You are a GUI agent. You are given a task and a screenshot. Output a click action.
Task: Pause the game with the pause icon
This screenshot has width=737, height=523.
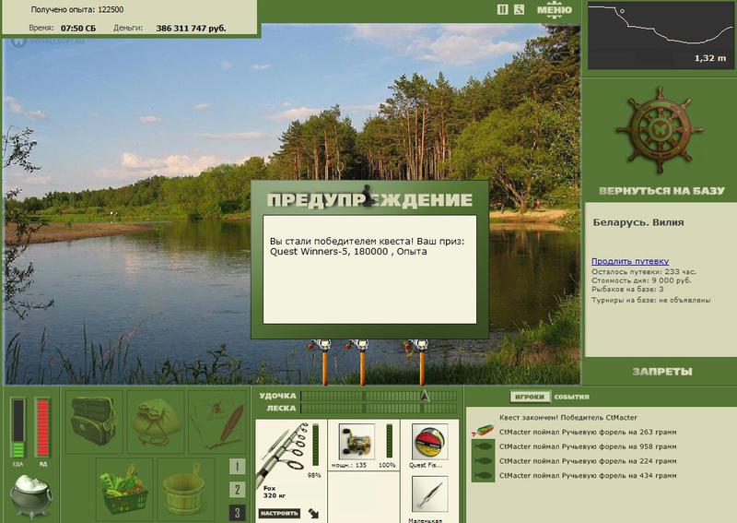point(502,9)
